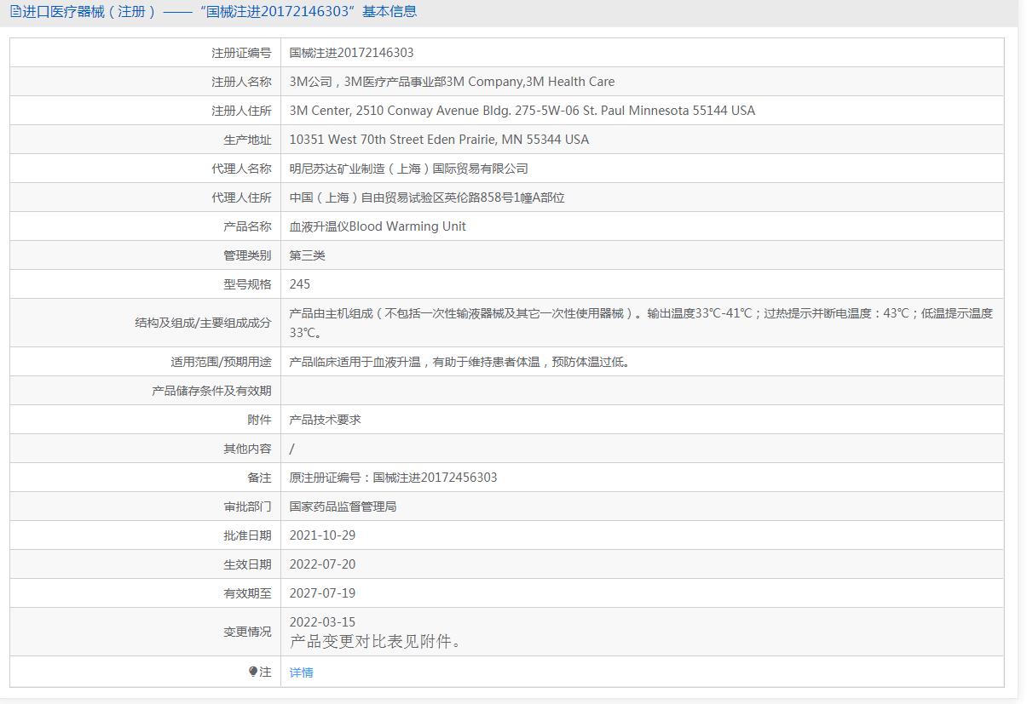The width and height of the screenshot is (1027, 704).
Task: Click the 注册人名称 label
Action: pyautogui.click(x=242, y=82)
